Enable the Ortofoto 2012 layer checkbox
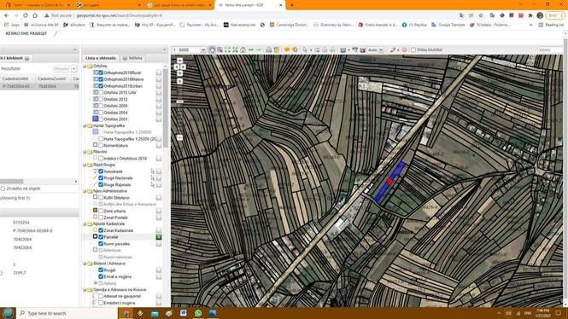Image resolution: width=568 pixels, height=319 pixels. tap(101, 99)
